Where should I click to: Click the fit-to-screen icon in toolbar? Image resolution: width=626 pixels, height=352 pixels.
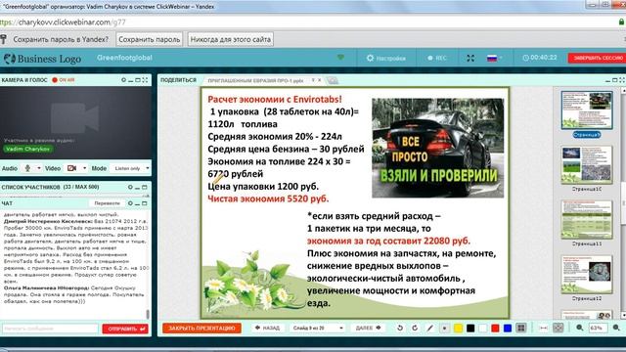[x=559, y=329]
